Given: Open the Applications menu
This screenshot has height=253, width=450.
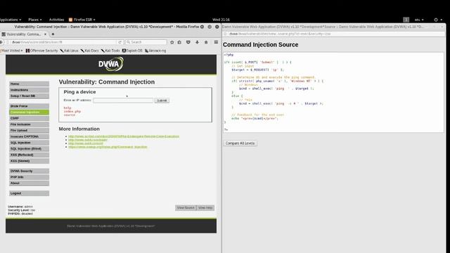Looking at the screenshot, I should [11, 20].
